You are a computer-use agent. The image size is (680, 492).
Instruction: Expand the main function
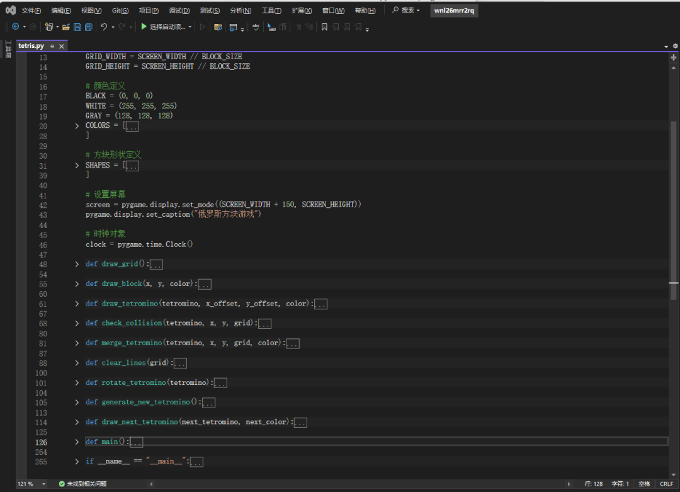pos(77,442)
